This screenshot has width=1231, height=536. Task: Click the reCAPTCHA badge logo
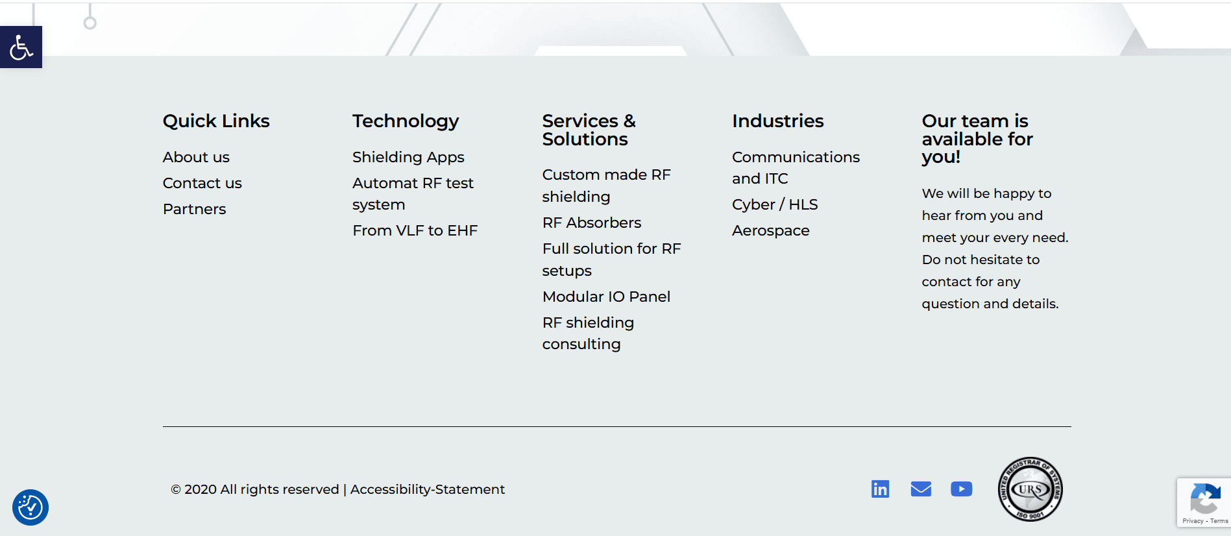pyautogui.click(x=1204, y=498)
